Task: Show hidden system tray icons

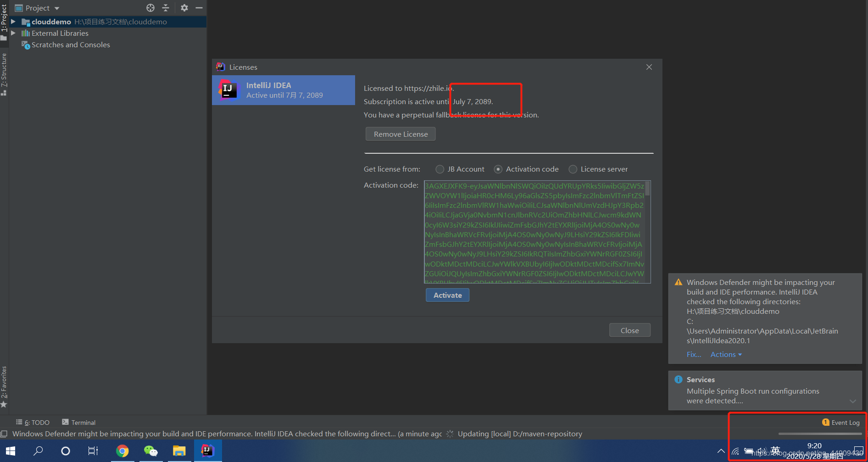Action: [x=721, y=451]
